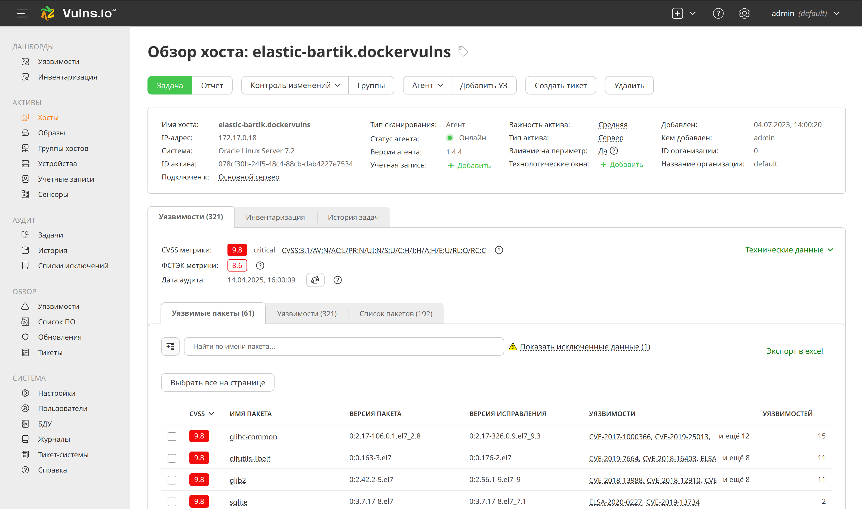The image size is (862, 509).
Task: Expand the Контроль изменений dropdown
Action: [295, 85]
